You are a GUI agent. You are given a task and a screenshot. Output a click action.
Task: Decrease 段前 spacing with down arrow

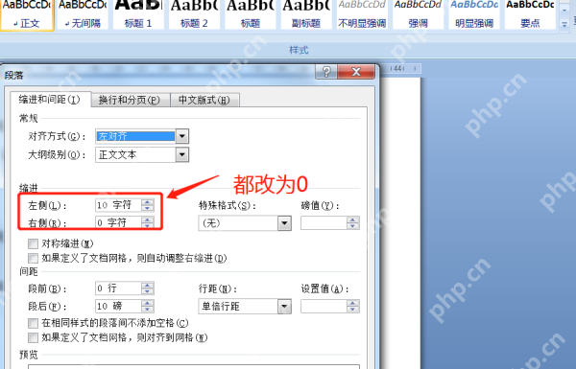pyautogui.click(x=147, y=291)
